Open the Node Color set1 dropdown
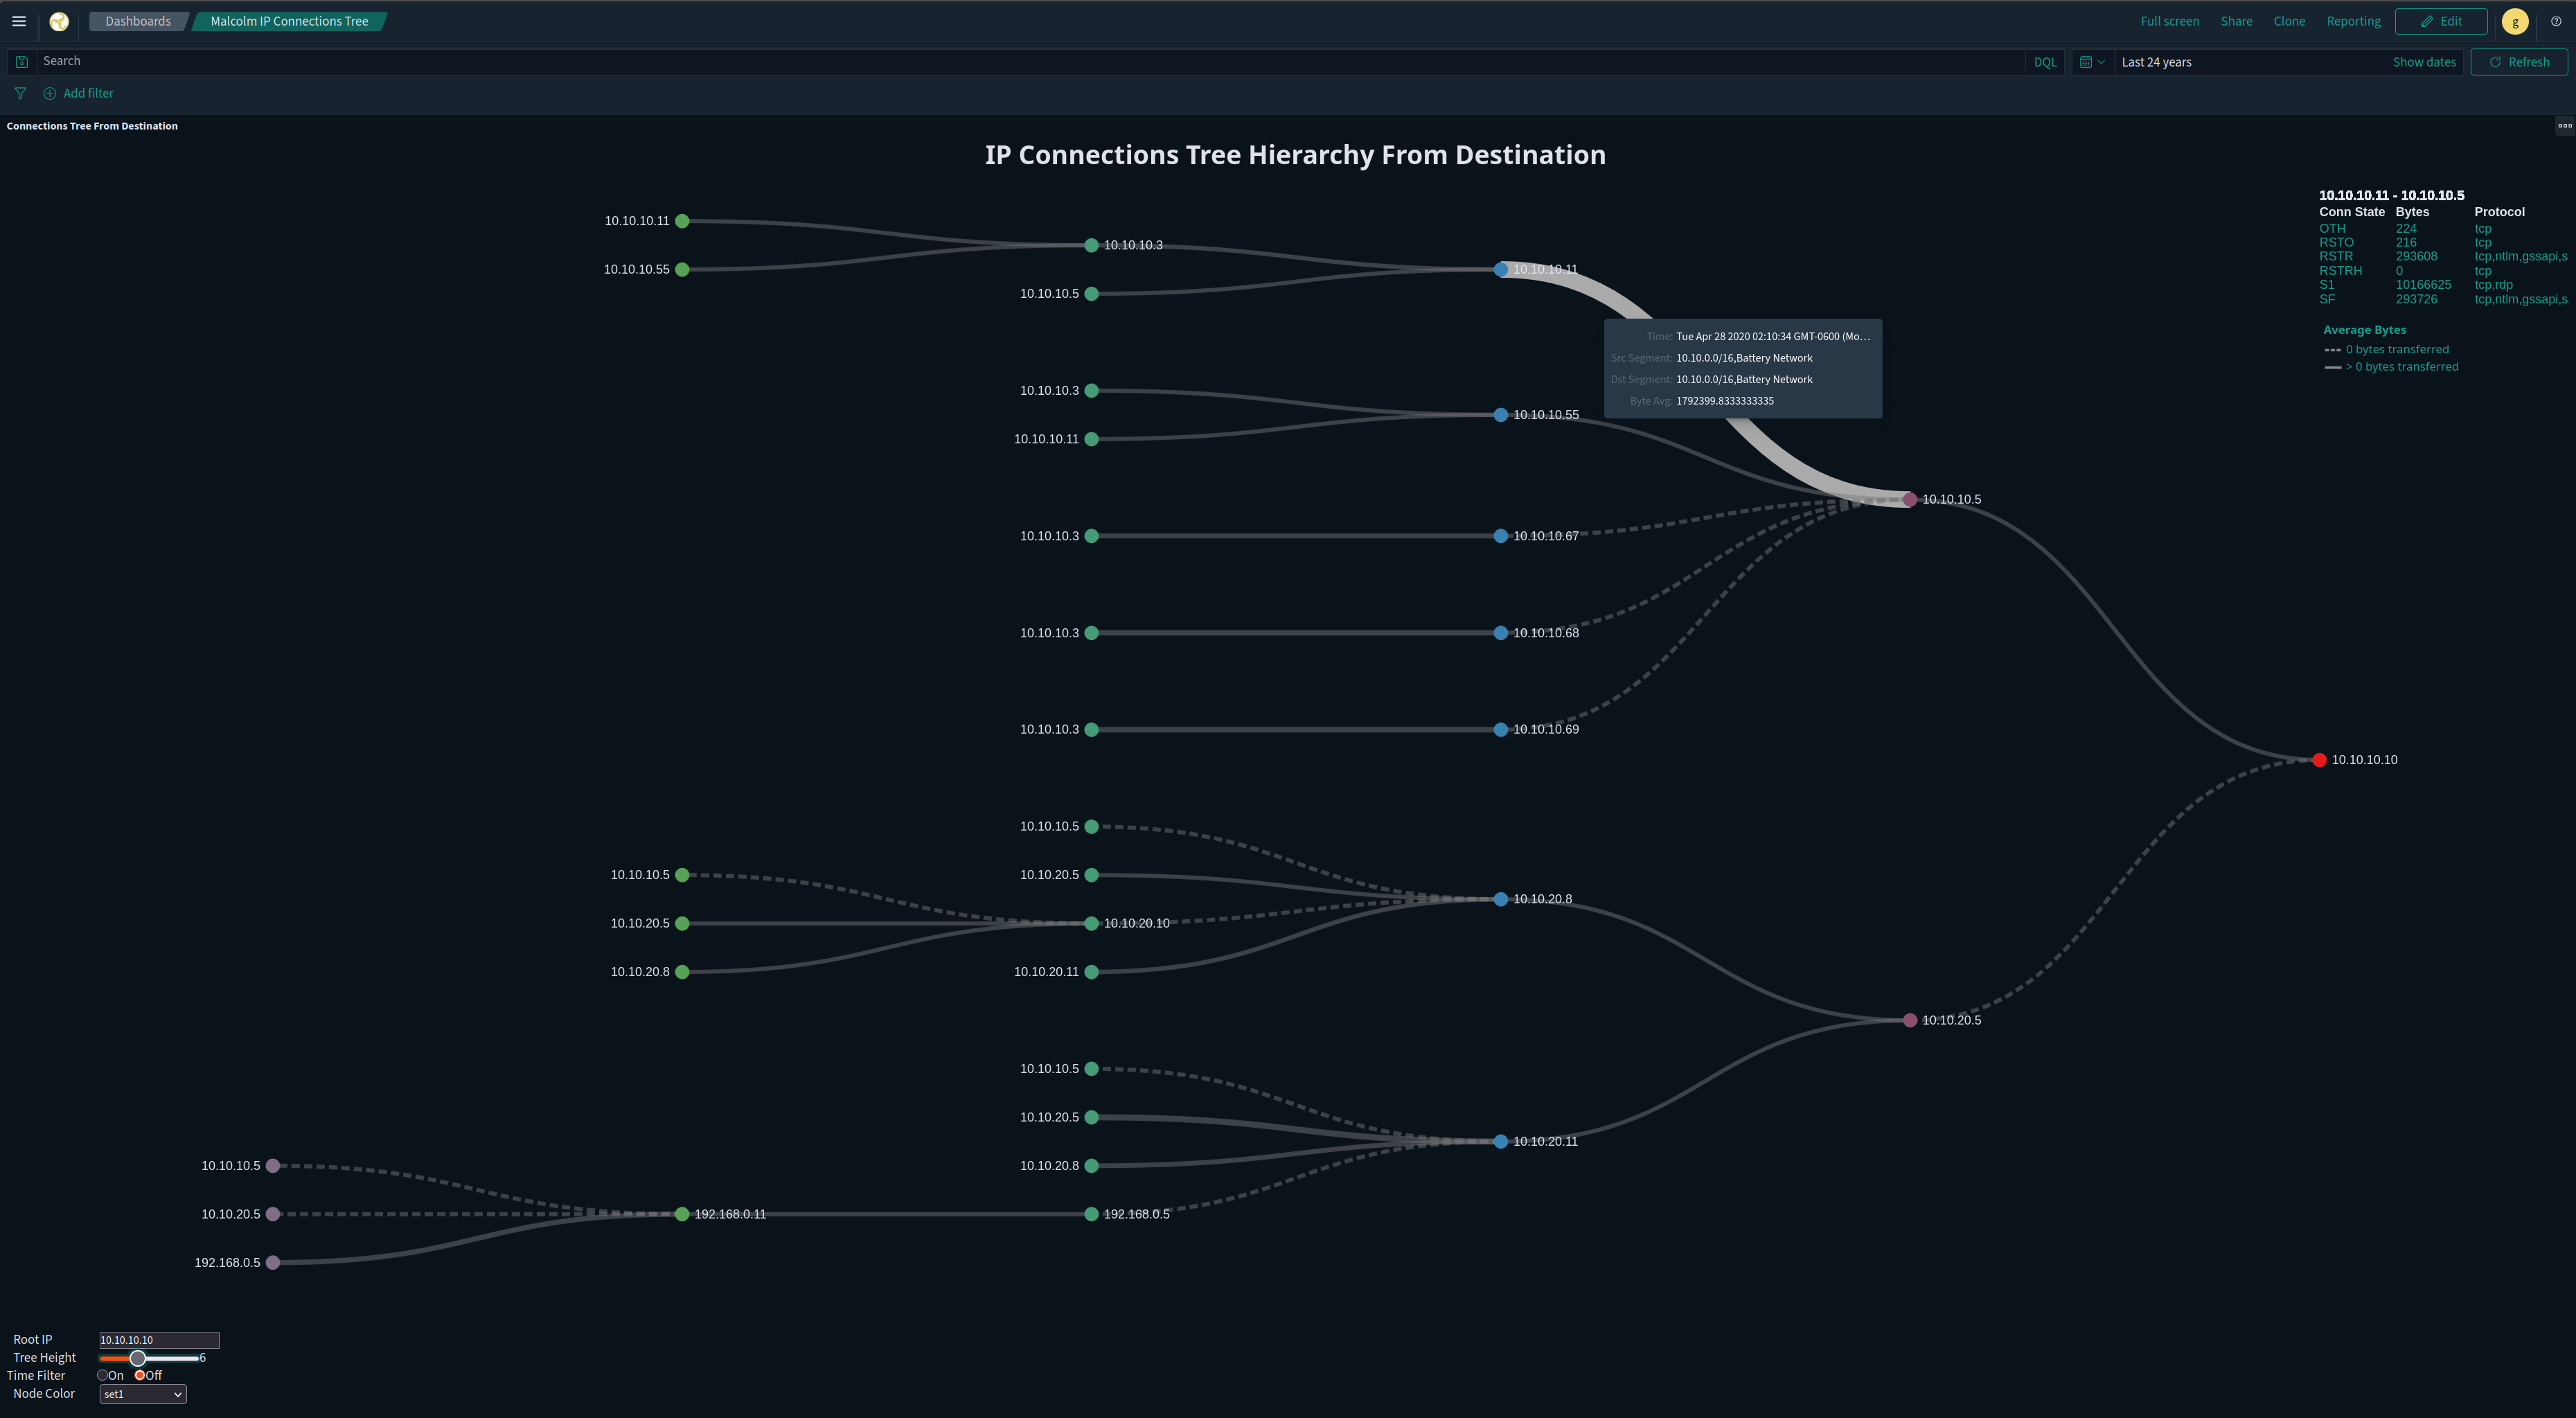The height and width of the screenshot is (1418, 2576). coord(143,1394)
